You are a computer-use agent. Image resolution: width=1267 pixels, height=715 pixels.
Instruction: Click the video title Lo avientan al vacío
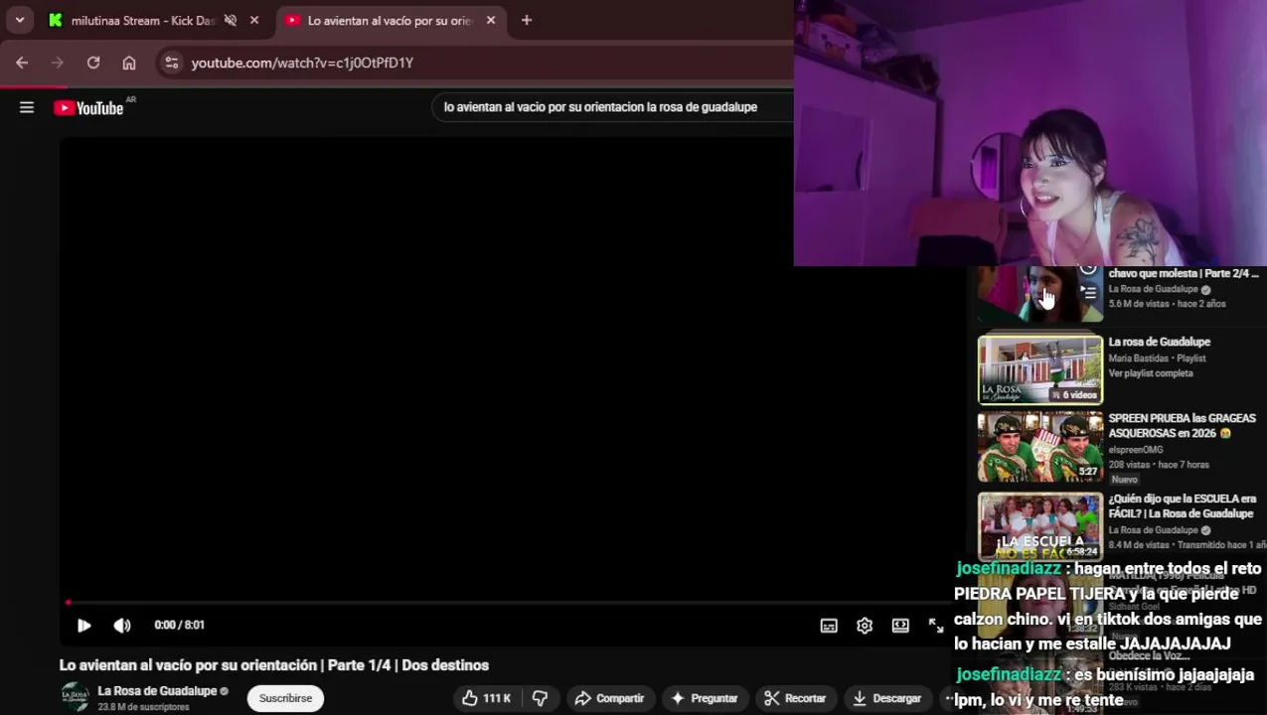coord(274,665)
